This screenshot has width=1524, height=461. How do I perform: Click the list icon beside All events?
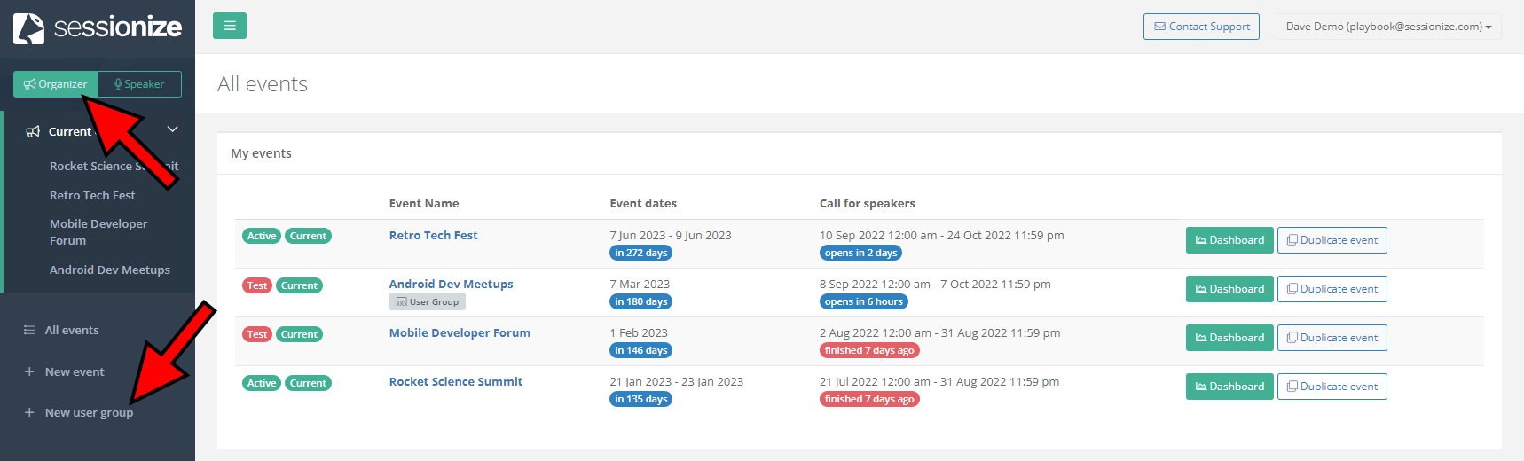(29, 331)
